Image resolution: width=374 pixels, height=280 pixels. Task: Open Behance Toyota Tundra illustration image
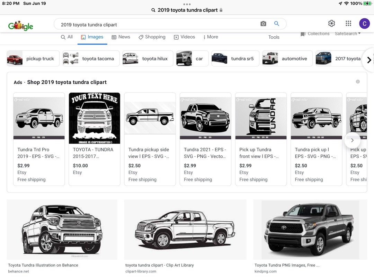(62, 230)
